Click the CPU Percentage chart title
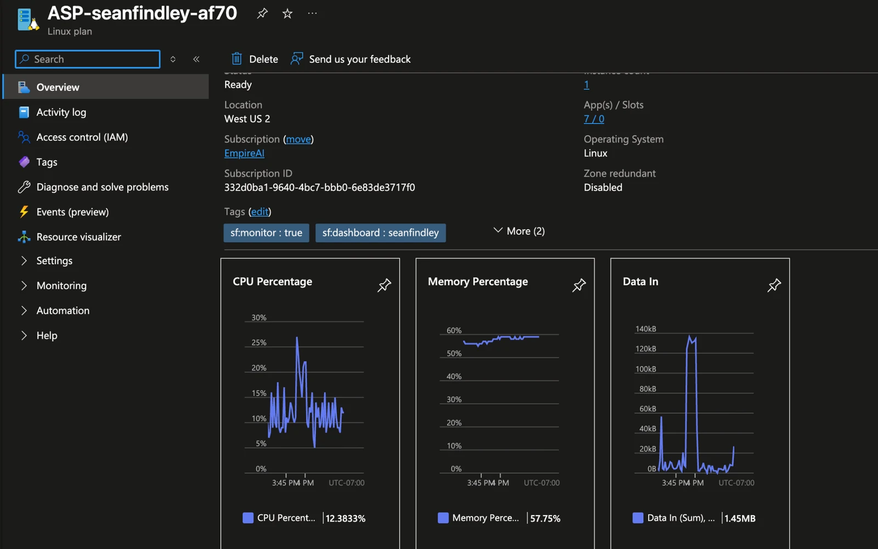 tap(272, 282)
